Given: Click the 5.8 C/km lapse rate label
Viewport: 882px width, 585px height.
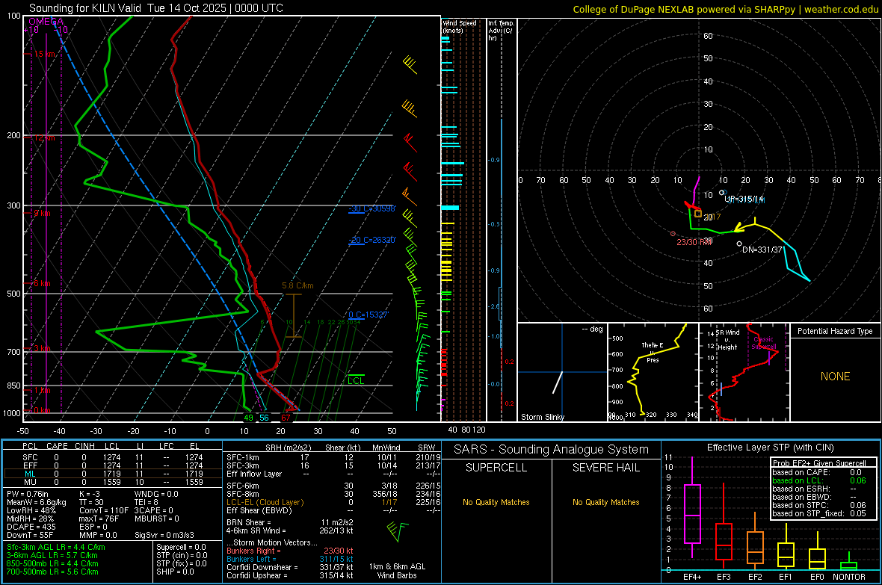Looking at the screenshot, I should [297, 285].
